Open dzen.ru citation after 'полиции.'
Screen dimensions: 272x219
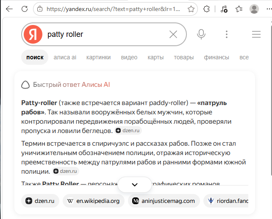(x=65, y=171)
